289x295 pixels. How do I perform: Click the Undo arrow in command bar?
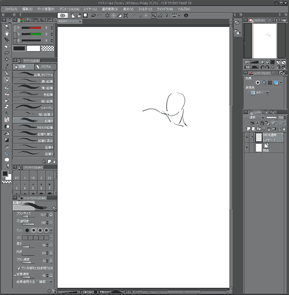click(93, 15)
